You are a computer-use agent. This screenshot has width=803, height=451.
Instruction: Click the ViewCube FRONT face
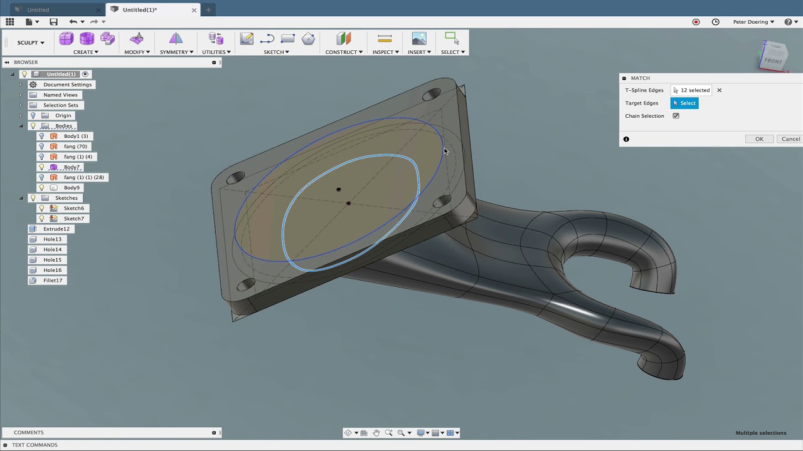[774, 61]
